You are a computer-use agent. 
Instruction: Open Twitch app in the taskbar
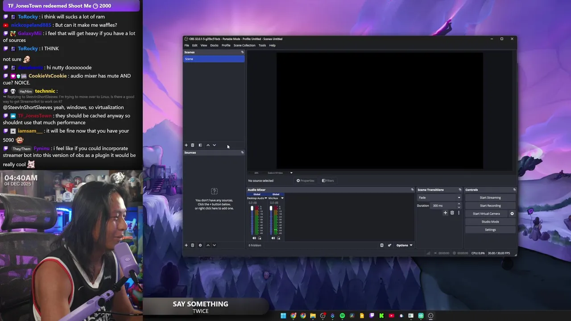click(372, 316)
